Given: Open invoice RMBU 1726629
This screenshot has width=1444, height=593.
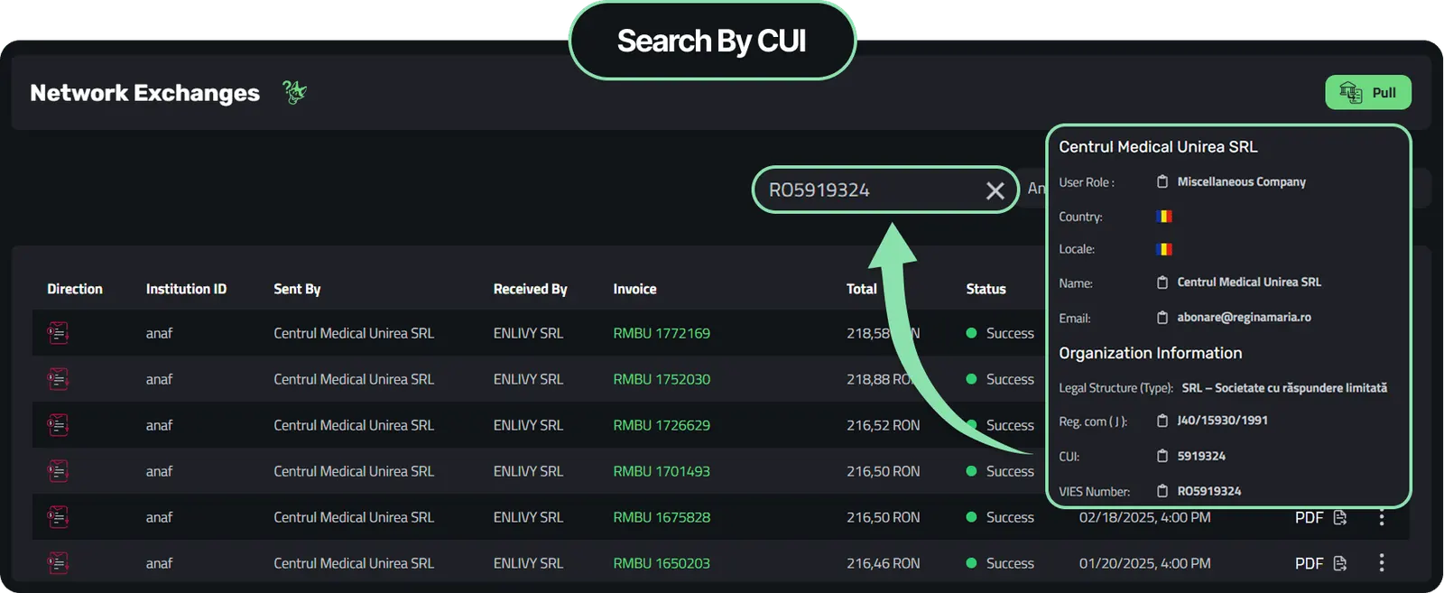Looking at the screenshot, I should click(x=662, y=425).
